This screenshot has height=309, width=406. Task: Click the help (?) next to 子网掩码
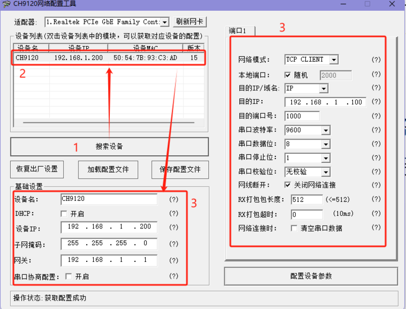point(174,244)
